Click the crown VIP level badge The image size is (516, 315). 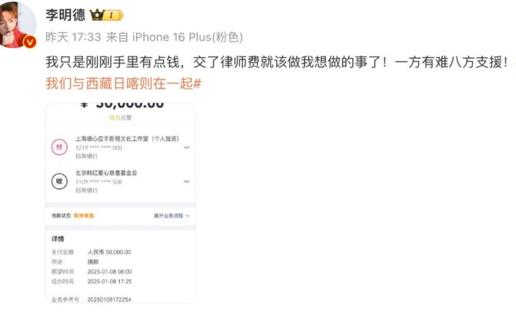click(106, 15)
